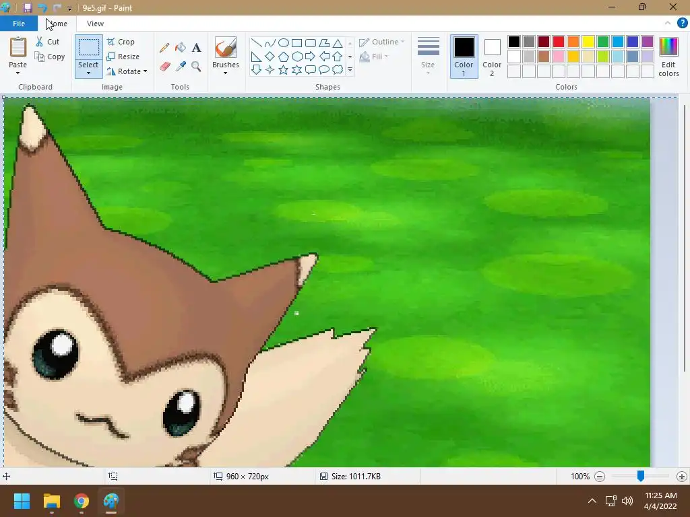Choose the Five-point star shape

click(284, 69)
